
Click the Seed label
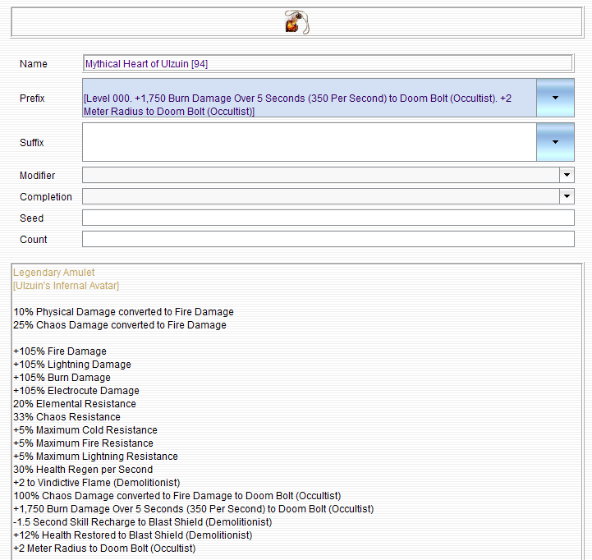[31, 218]
